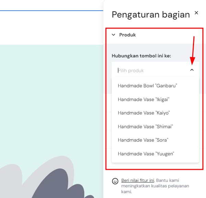Open the "Beri nilai fitur ini" link
Image resolution: width=206 pixels, height=198 pixels.
click(x=138, y=180)
